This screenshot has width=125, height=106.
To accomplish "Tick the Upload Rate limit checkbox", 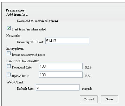I will 9,74.
